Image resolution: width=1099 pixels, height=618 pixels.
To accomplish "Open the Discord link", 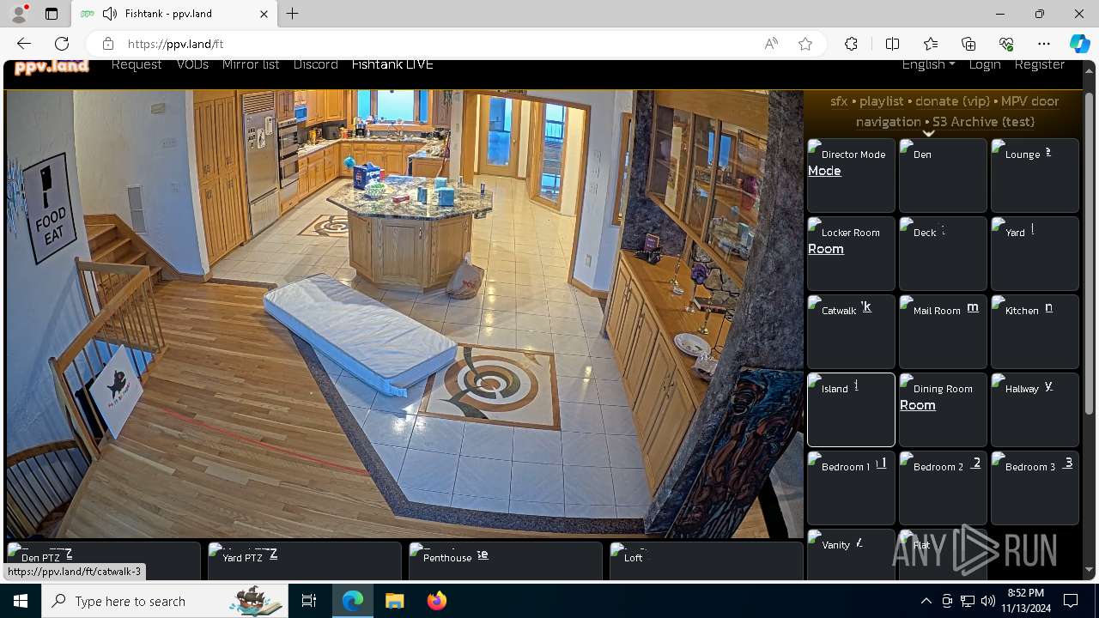I will click(x=315, y=64).
